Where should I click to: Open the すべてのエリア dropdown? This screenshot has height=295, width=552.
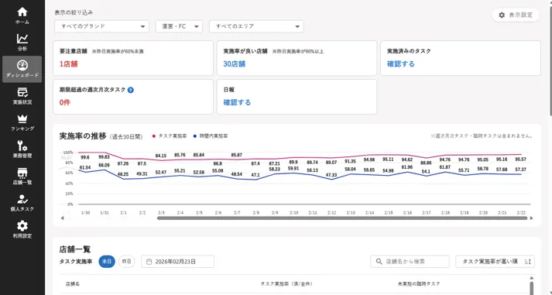coord(256,26)
